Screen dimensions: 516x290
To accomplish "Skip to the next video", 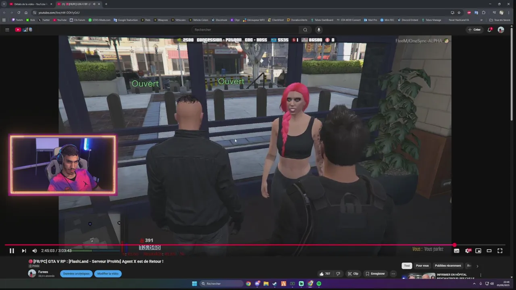I will (24, 251).
